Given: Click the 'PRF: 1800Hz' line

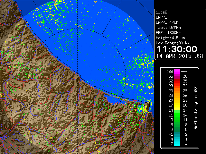Looking at the screenshot, I should [168, 33].
